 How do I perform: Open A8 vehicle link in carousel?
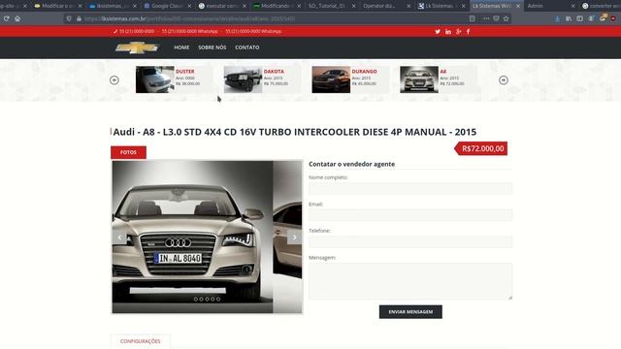(443, 72)
